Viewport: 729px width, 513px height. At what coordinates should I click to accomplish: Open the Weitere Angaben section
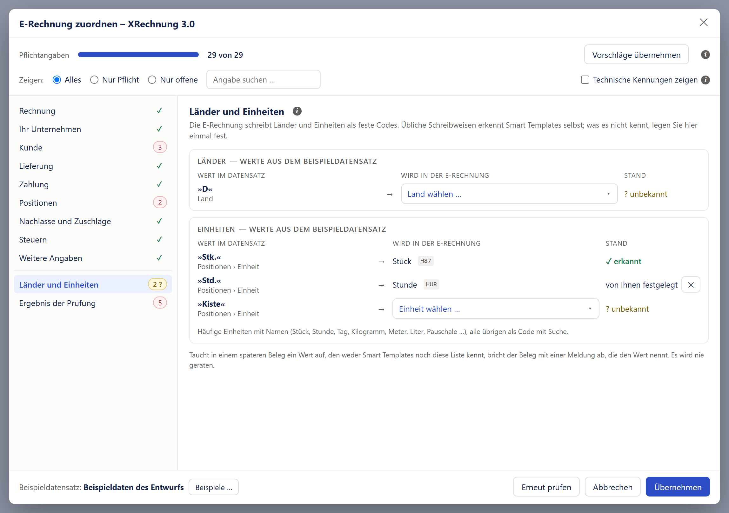[x=93, y=258]
